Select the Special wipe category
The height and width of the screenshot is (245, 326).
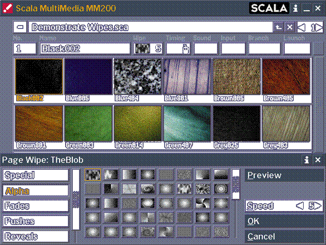click(36, 175)
